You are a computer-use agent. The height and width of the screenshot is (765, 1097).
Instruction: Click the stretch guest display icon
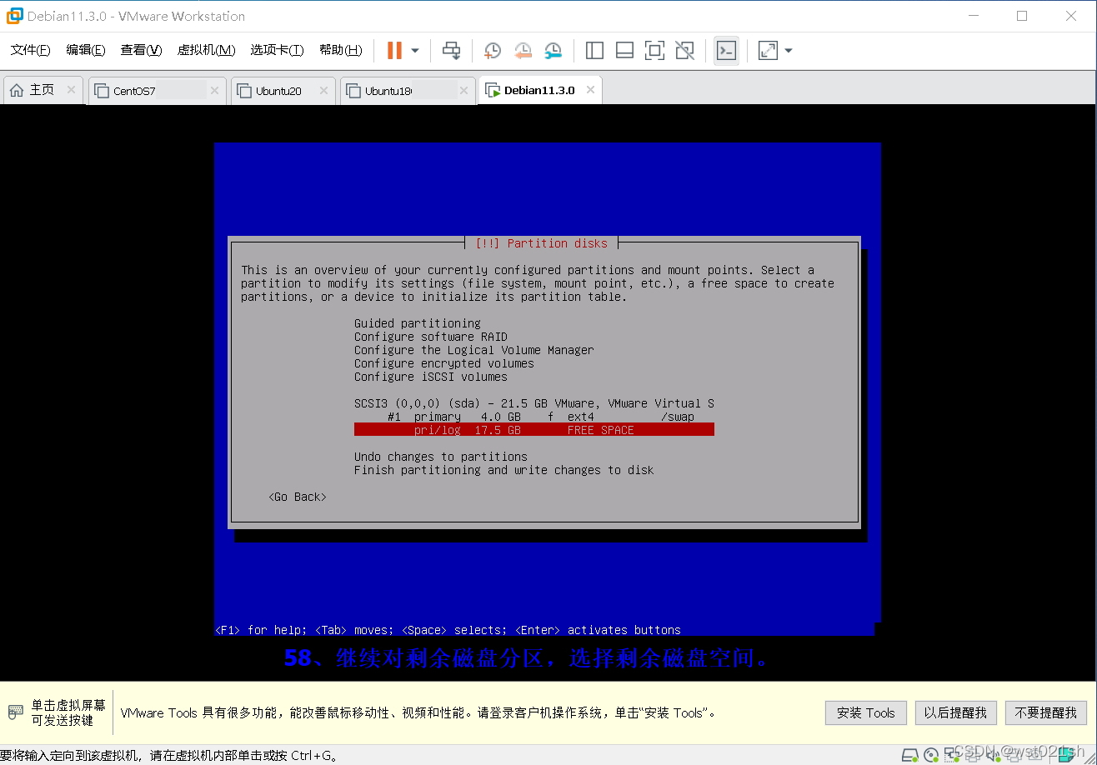pos(768,51)
